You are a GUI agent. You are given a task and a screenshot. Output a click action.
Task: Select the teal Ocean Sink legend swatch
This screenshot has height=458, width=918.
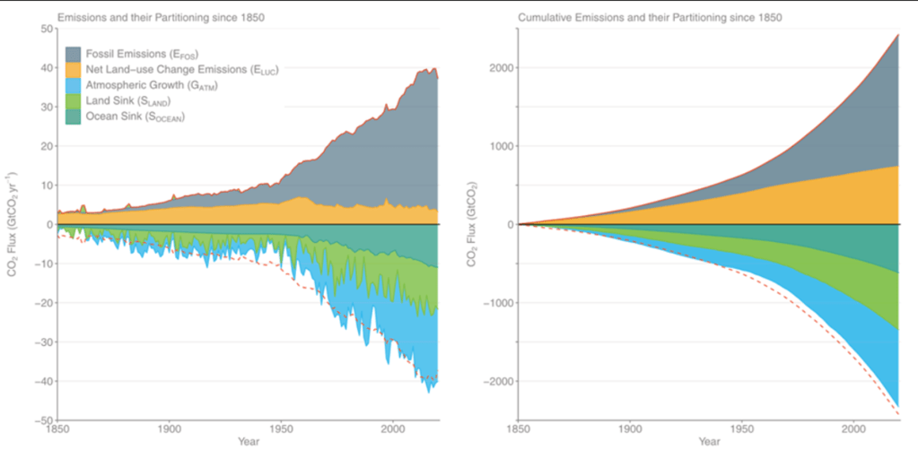point(74,117)
